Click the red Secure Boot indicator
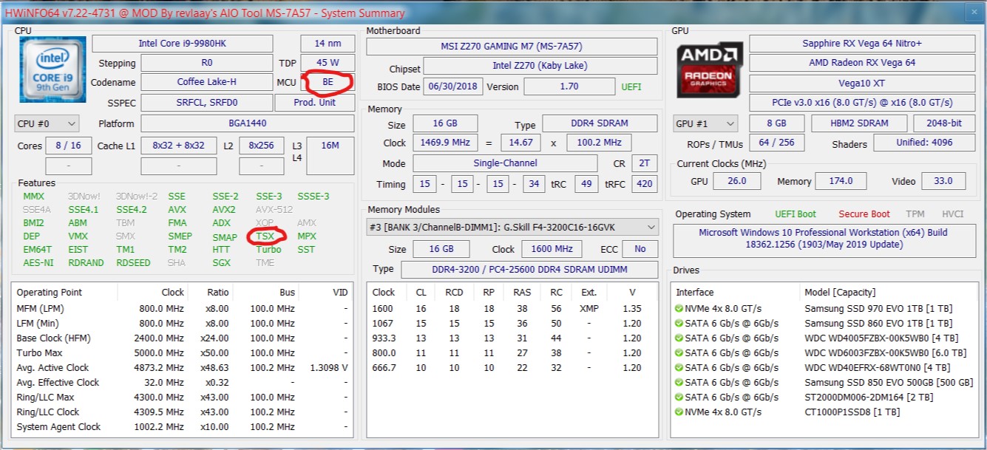987x450 pixels. (x=864, y=214)
